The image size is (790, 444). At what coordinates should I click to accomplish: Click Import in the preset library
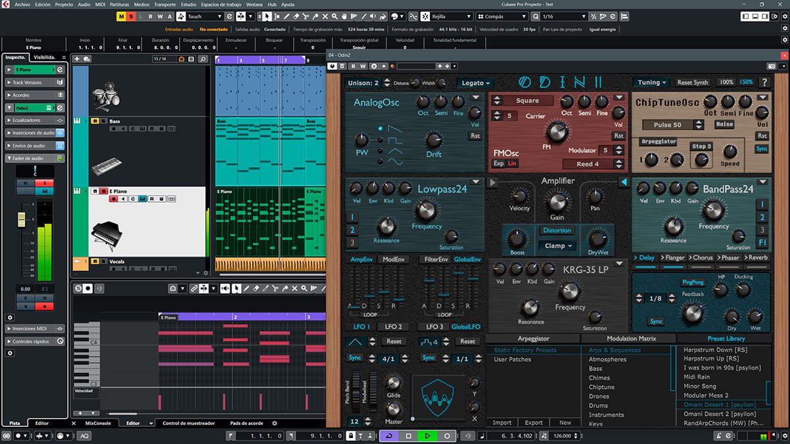coord(502,422)
